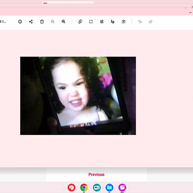Open the Lighting filters adjustments

click(x=102, y=22)
